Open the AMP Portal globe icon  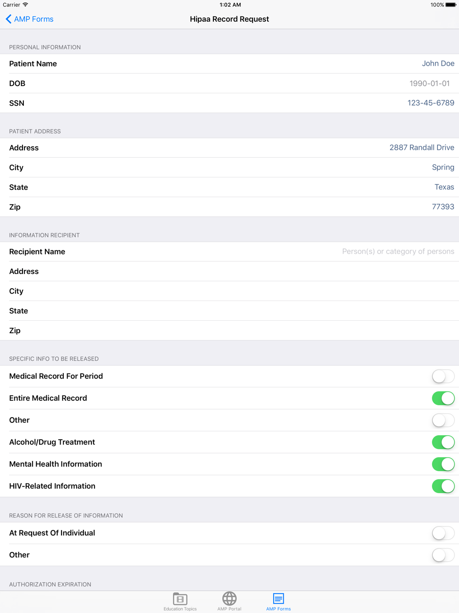point(229,598)
